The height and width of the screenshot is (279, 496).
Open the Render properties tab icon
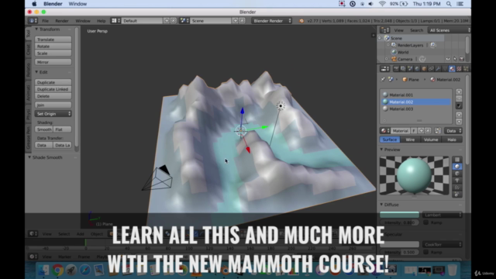click(x=396, y=69)
